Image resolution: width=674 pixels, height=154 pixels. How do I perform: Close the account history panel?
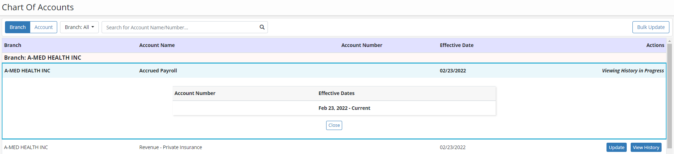pyautogui.click(x=334, y=125)
